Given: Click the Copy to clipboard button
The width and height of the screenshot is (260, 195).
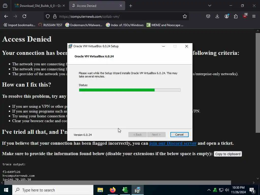Looking at the screenshot, I should (x=228, y=154).
